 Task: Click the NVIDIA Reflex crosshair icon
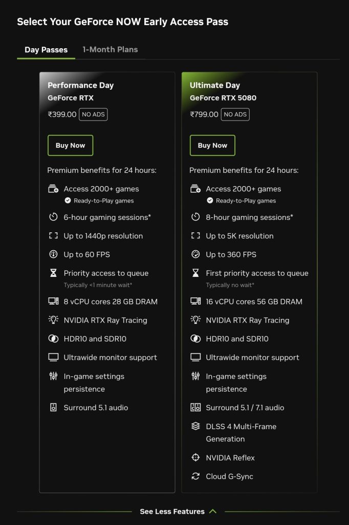pos(195,457)
